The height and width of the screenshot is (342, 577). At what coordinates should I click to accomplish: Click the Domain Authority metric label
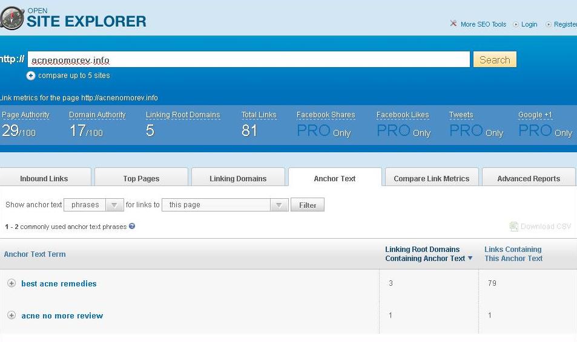tap(97, 115)
